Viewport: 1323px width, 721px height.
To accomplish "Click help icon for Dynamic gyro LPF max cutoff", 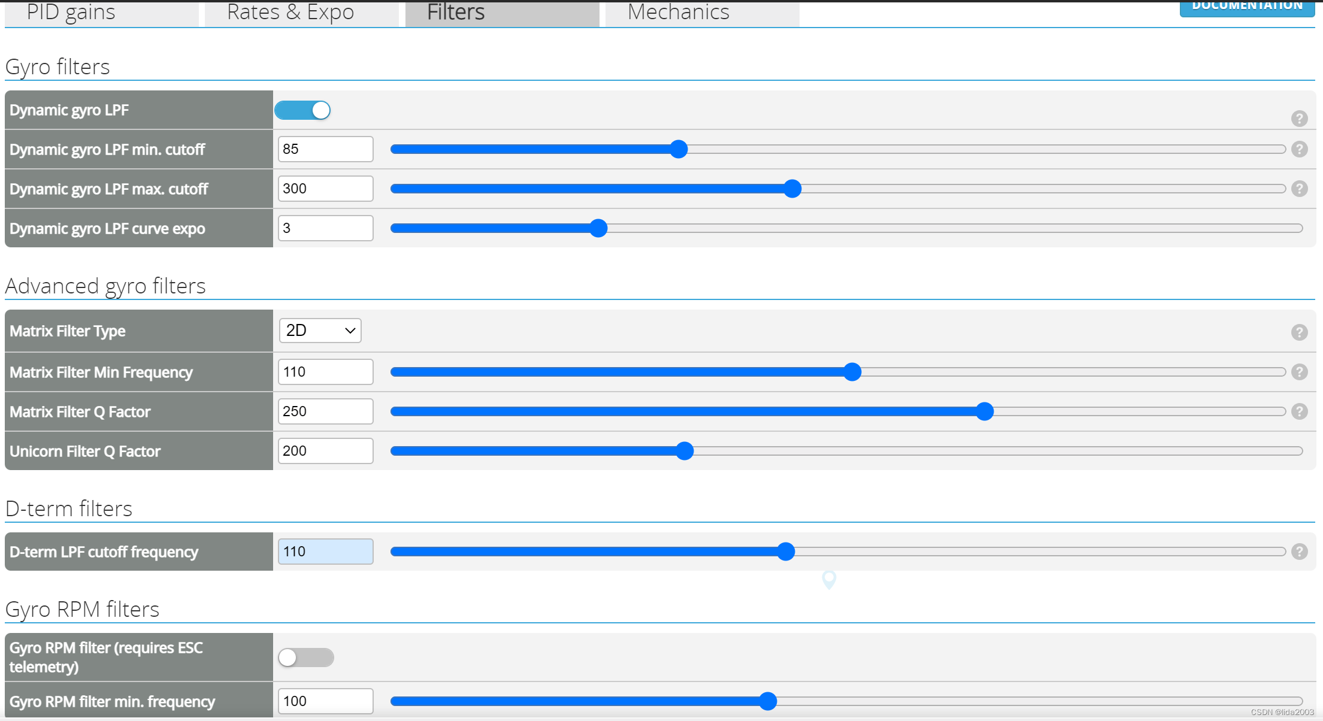I will click(1298, 188).
